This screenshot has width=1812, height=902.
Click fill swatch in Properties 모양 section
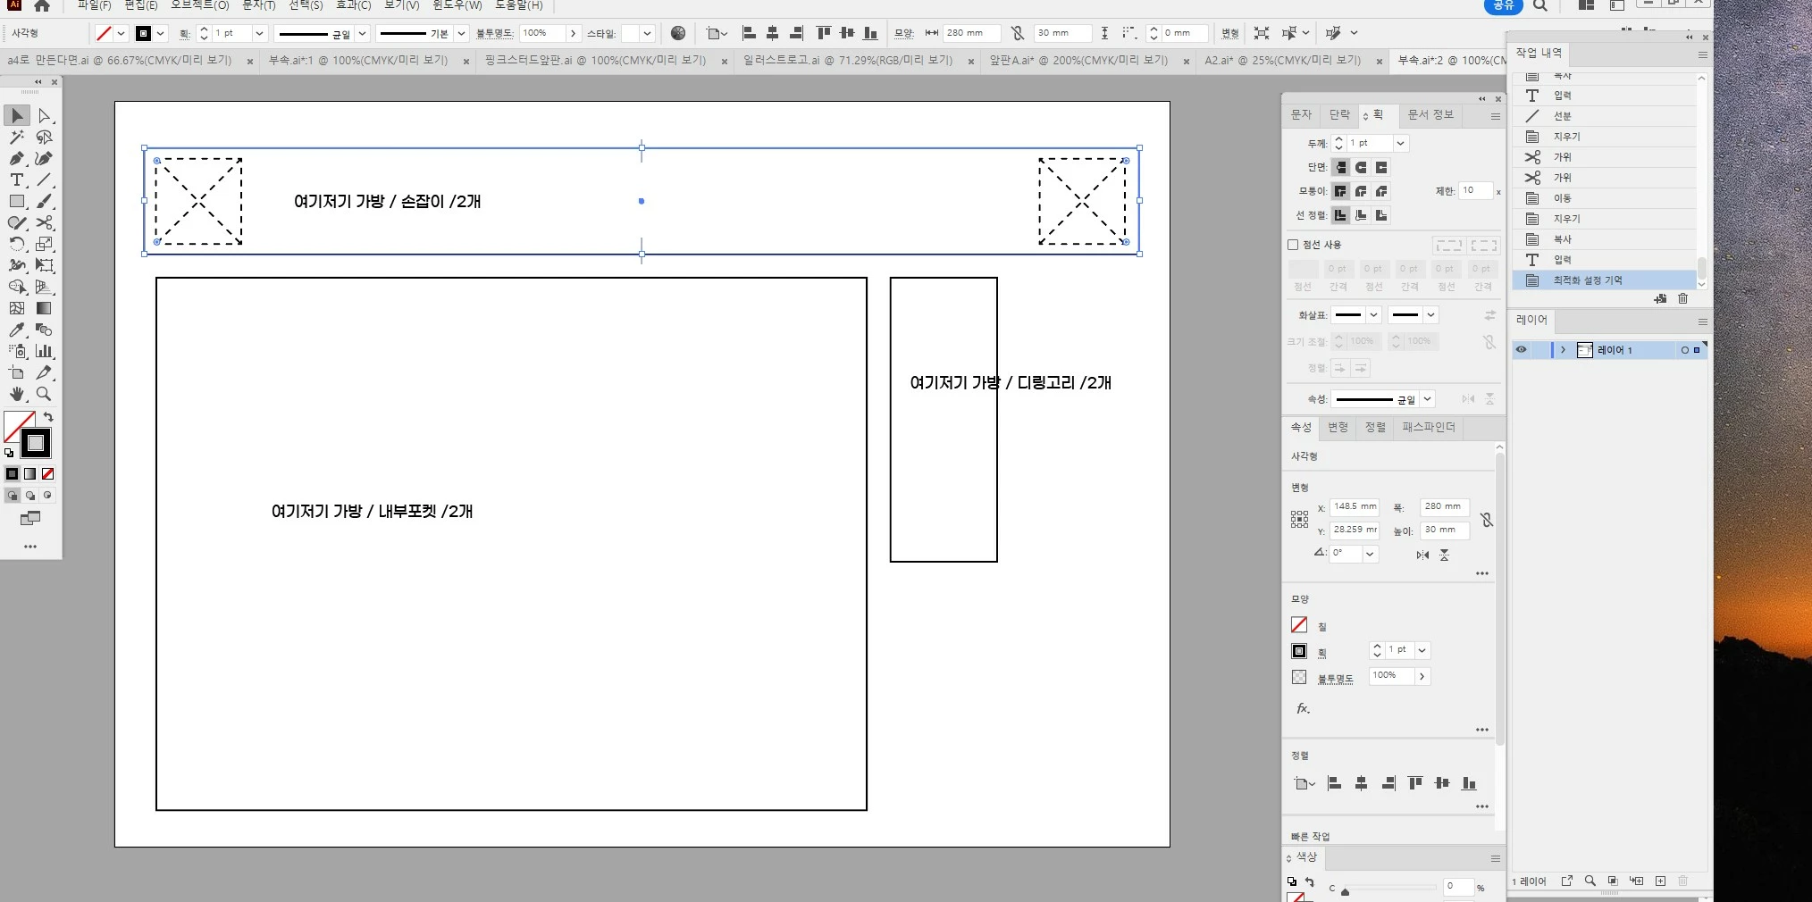pos(1299,625)
